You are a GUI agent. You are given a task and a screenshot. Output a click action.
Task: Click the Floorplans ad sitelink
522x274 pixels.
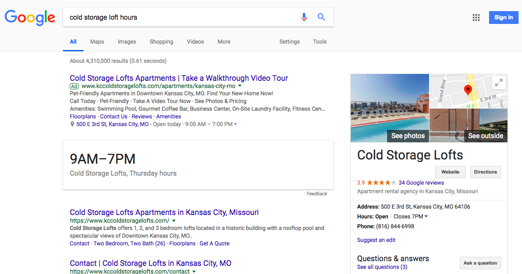83,117
